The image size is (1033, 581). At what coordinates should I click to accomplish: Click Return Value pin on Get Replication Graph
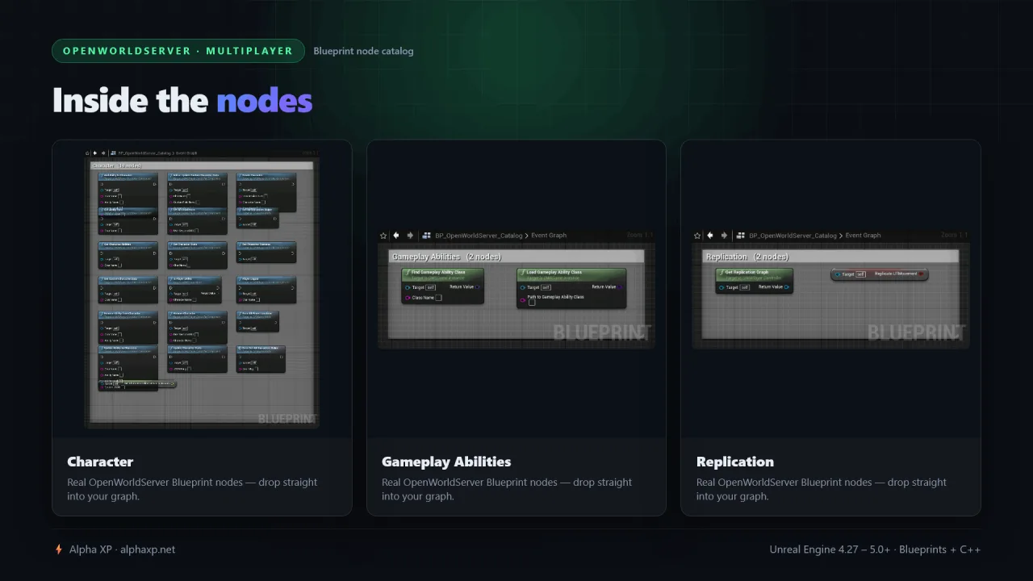[x=787, y=286]
